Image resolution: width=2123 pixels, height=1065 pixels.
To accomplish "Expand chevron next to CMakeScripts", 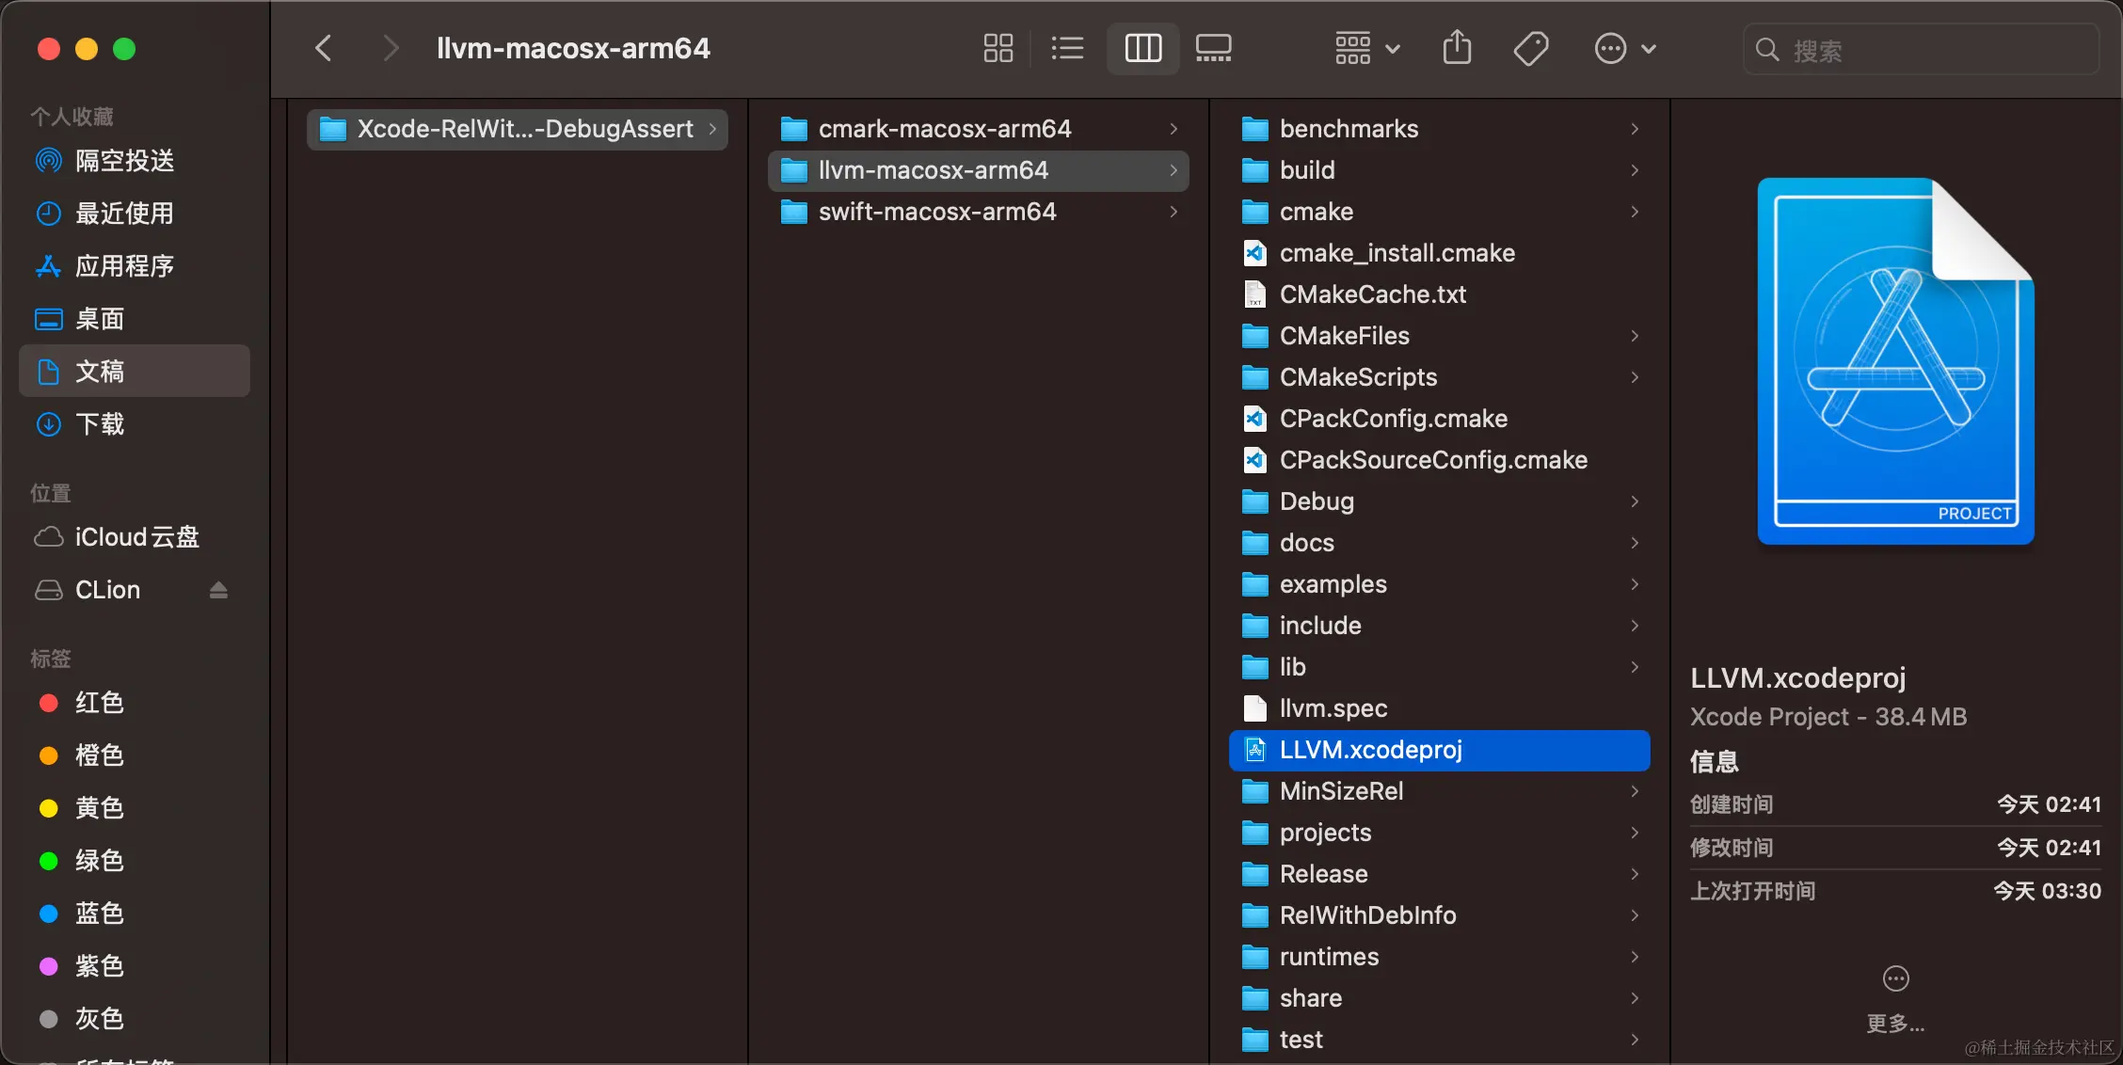I will (x=1635, y=377).
